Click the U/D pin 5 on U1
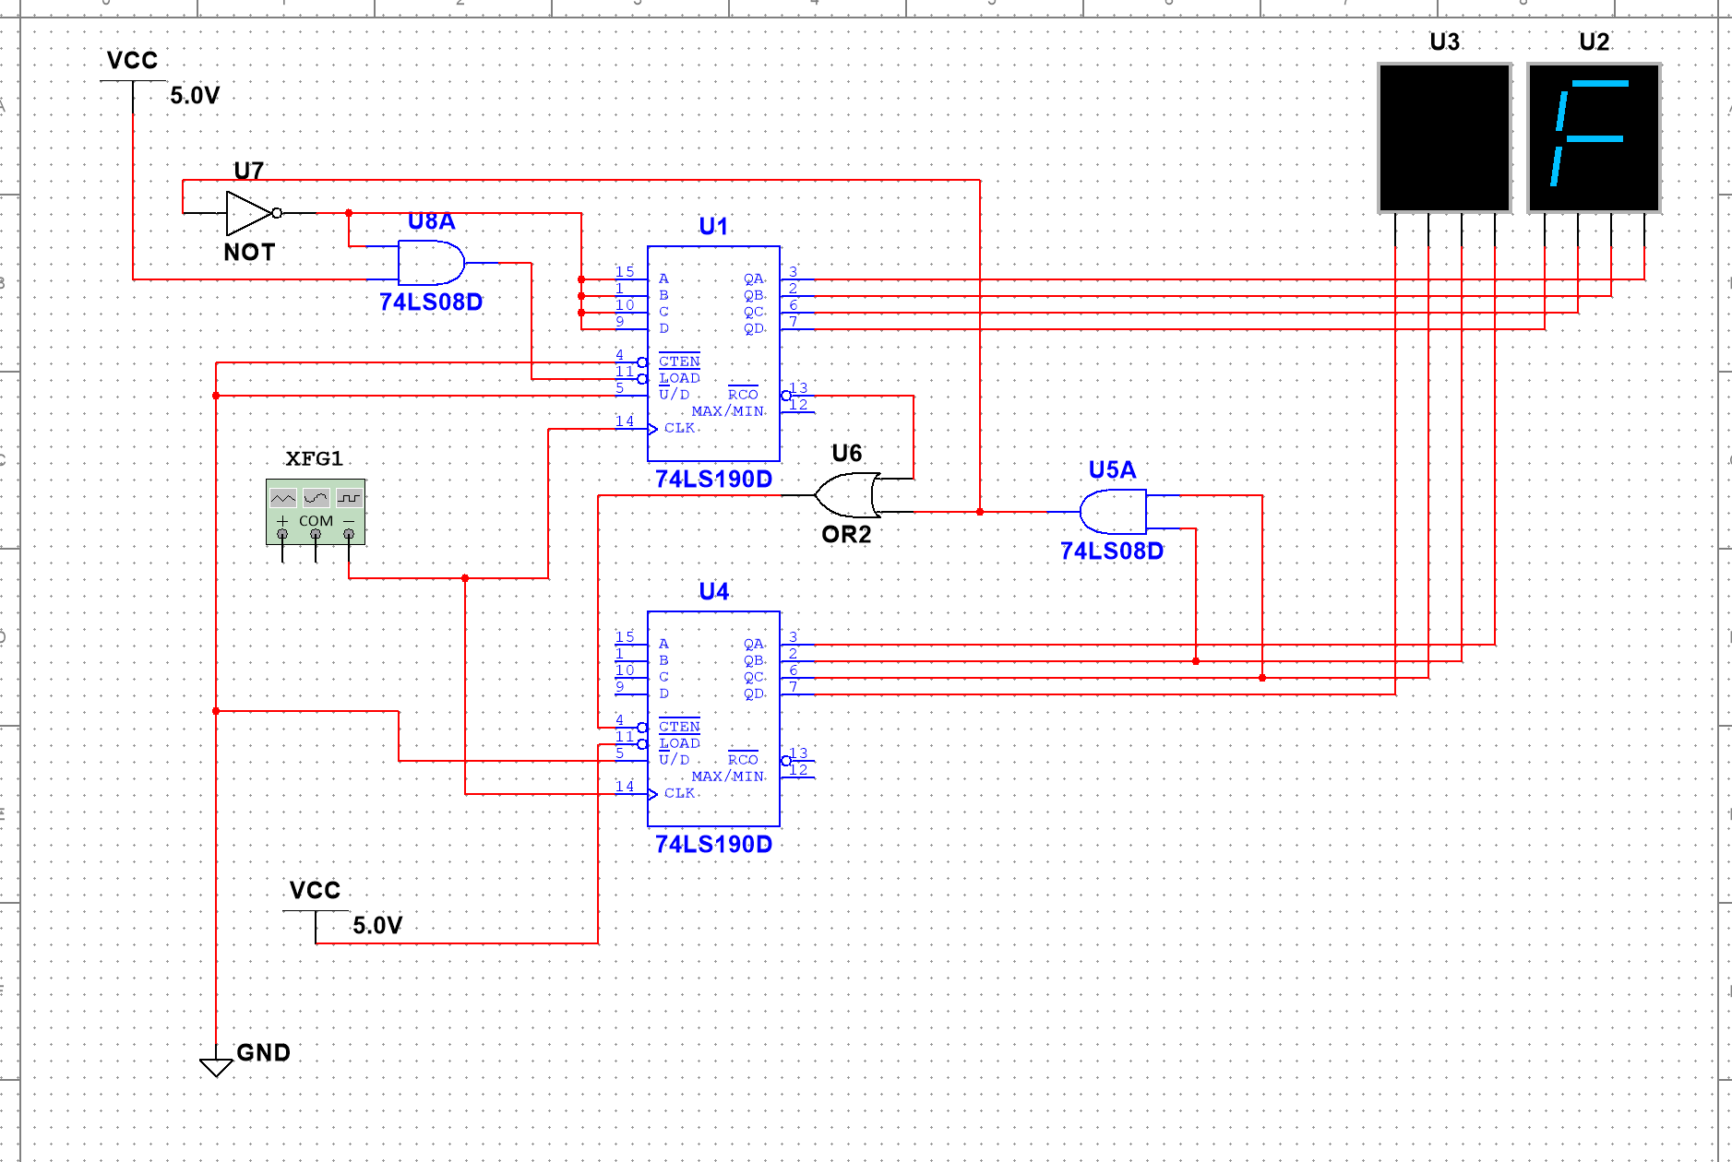The image size is (1732, 1162). [x=630, y=395]
